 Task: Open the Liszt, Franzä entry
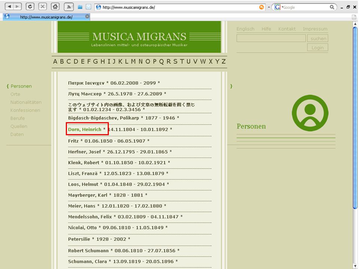[83, 173]
